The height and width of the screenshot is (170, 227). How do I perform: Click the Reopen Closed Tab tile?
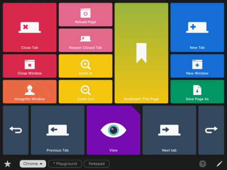click(x=86, y=40)
